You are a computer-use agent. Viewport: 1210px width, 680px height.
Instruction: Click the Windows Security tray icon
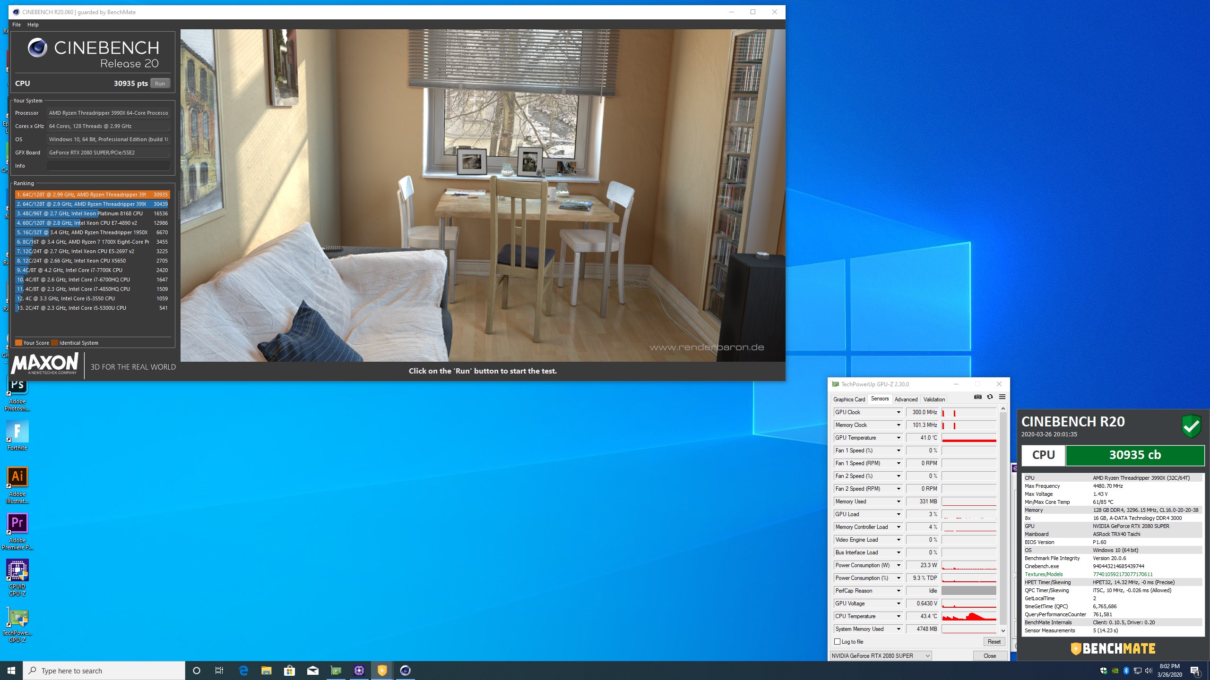click(x=1104, y=671)
